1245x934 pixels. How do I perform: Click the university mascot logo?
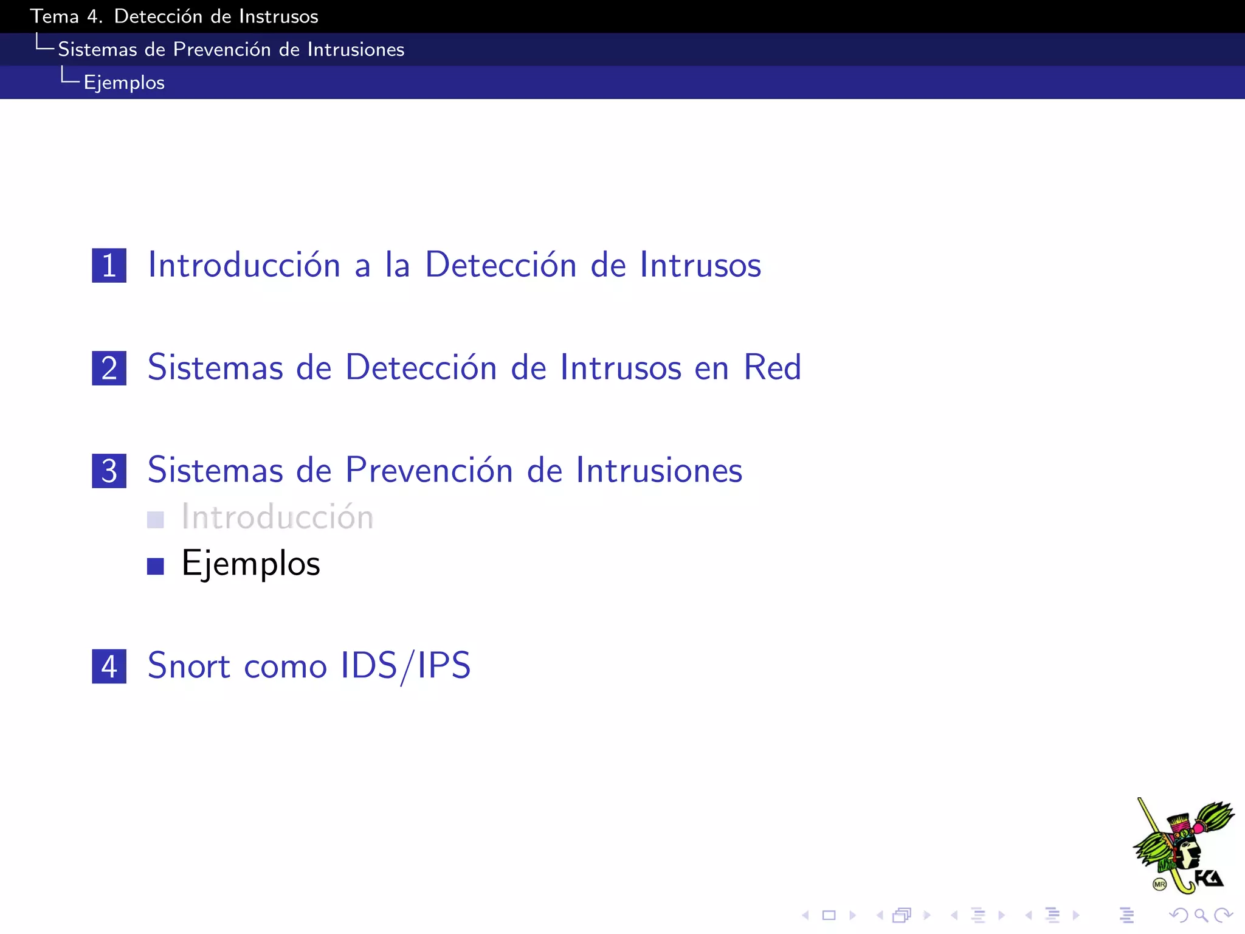(1183, 846)
